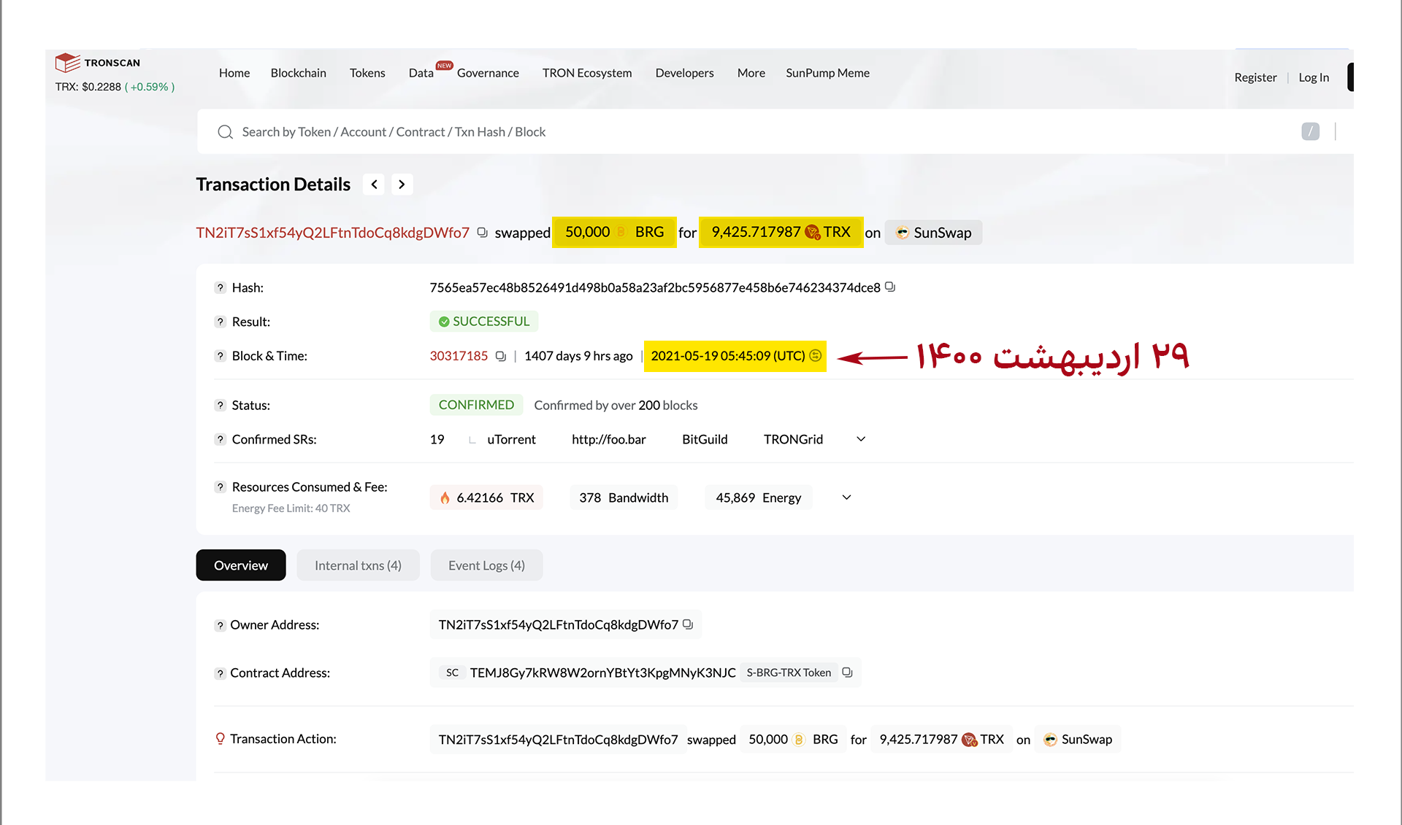
Task: Click the TRONSCAN logo icon
Action: click(x=67, y=63)
